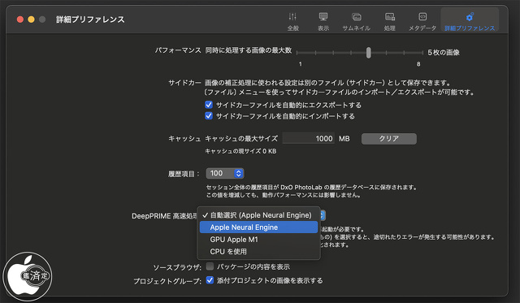Toggle サイドカーファイルを自動的にエクスポートする checkbox
The image size is (520, 303).
point(209,105)
